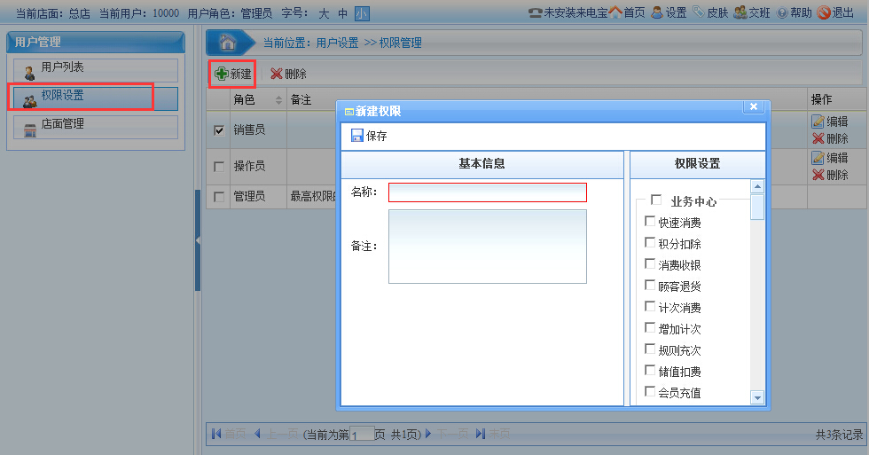The image size is (869, 455).
Task: Open 帮助 help
Action: [x=795, y=12]
